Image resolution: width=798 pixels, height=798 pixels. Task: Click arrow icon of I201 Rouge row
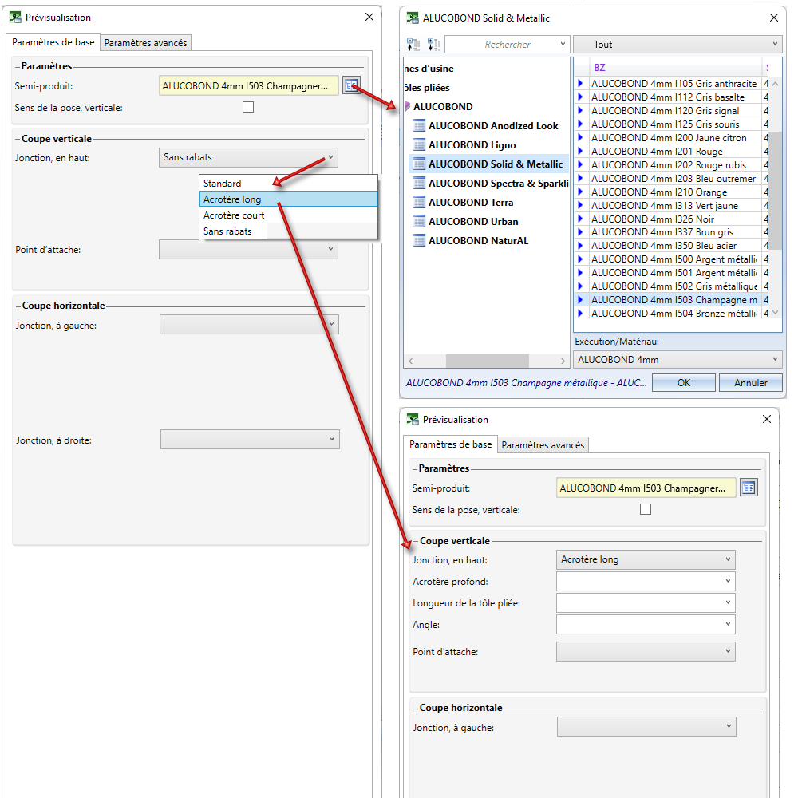coord(580,151)
